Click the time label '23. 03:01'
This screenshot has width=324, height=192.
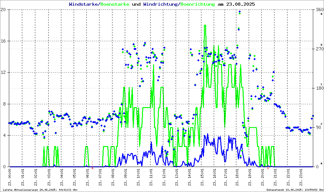(x=49, y=177)
